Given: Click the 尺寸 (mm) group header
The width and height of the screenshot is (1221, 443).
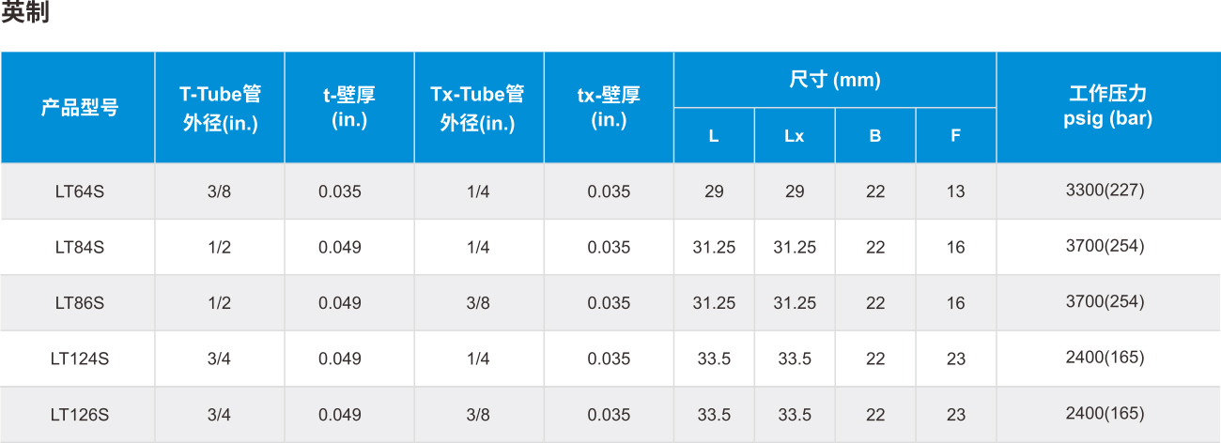Looking at the screenshot, I should [835, 80].
